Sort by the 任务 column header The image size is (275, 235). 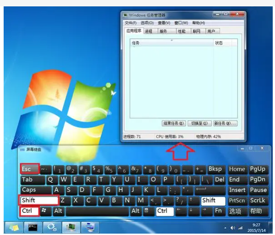tap(172, 43)
